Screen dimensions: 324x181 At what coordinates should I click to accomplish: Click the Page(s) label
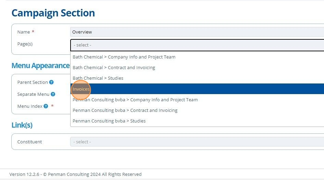(x=25, y=44)
